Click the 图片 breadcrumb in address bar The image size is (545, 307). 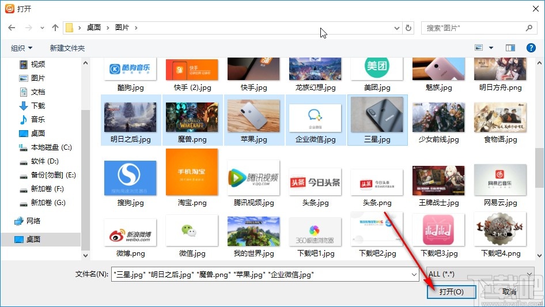122,28
